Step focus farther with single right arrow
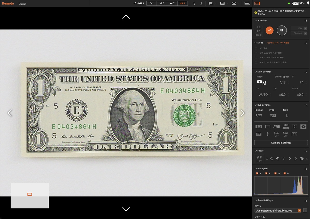Image resolution: width=310 pixels, height=219 pixels. tap(290, 159)
